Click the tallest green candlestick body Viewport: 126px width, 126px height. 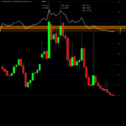tap(49, 40)
